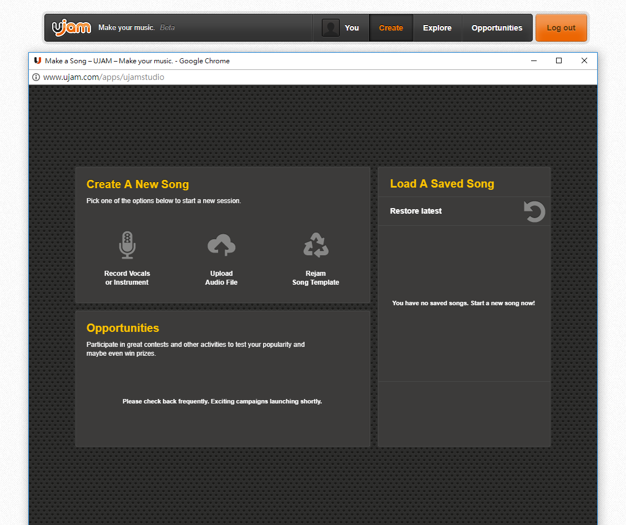Click the Beta label in header
The height and width of the screenshot is (525, 626).
167,28
